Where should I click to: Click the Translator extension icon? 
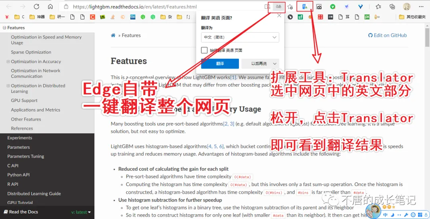(x=305, y=7)
